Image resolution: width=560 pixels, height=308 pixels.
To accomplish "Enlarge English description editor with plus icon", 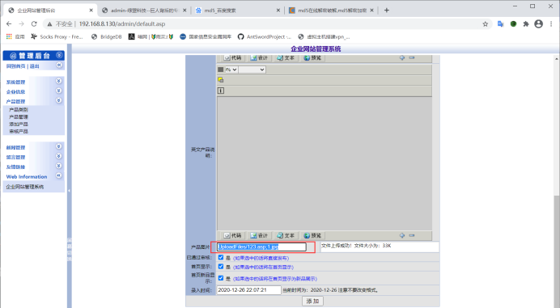I will pos(402,235).
